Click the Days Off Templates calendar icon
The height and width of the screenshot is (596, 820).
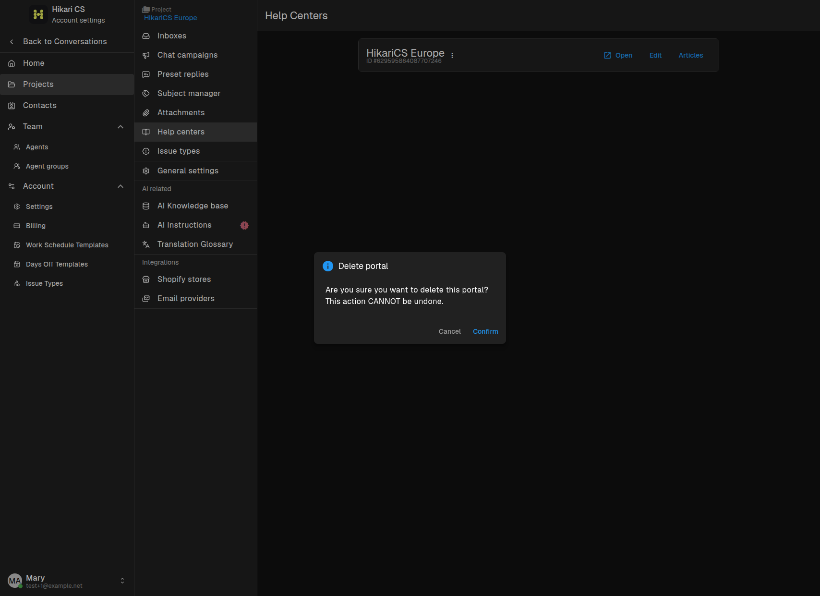pyautogui.click(x=17, y=264)
